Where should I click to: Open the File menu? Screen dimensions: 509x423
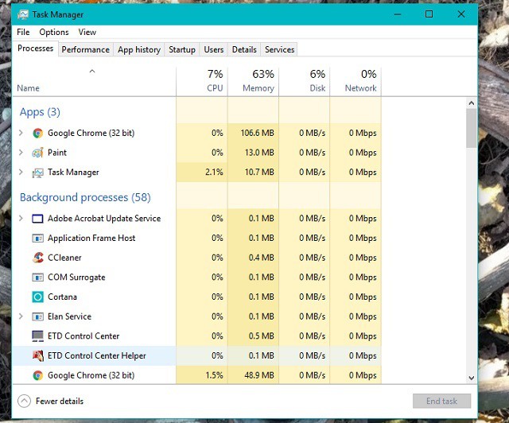[x=23, y=32]
